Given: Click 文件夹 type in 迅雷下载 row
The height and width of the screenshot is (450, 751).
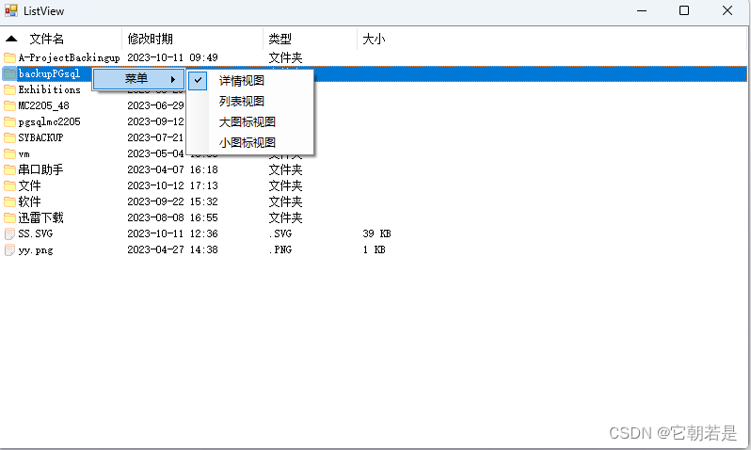Looking at the screenshot, I should pyautogui.click(x=285, y=217).
